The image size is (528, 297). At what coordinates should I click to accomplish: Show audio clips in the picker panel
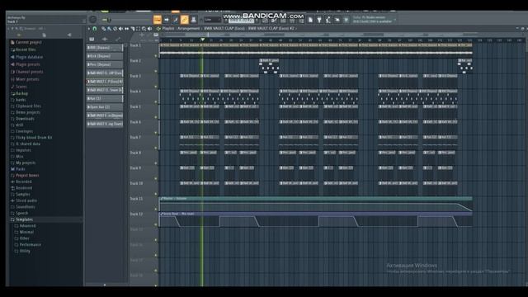(105, 40)
